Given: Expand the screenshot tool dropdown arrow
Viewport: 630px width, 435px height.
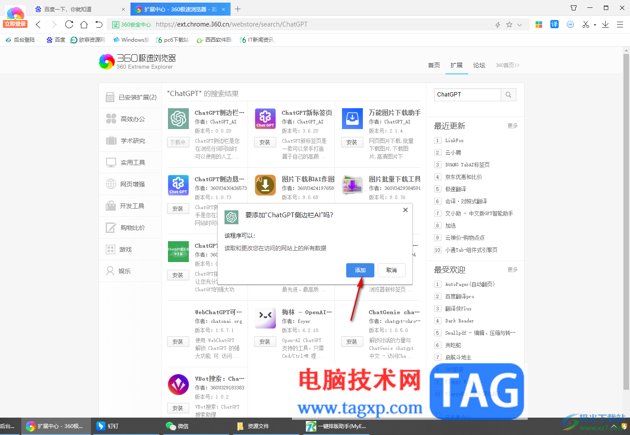Looking at the screenshot, I should 595,25.
